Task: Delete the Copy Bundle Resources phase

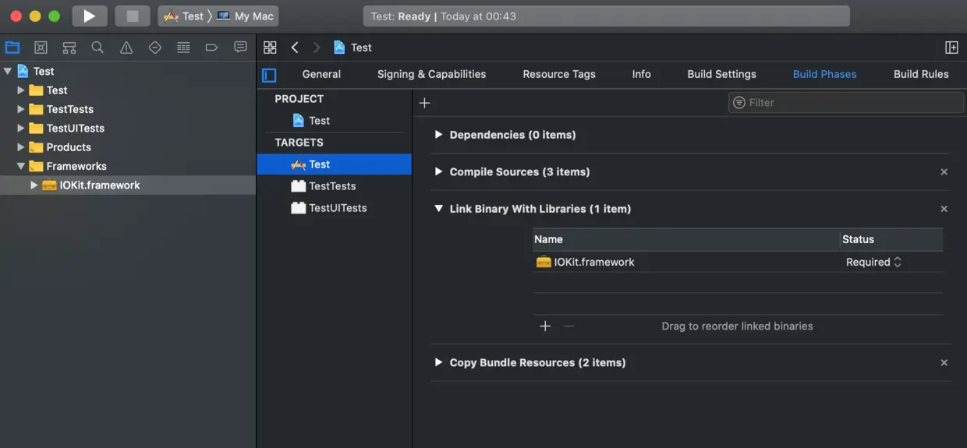Action: [x=944, y=362]
